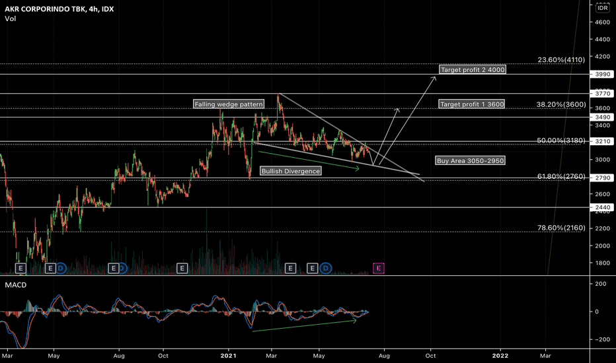Open the earnings E marker just after March 2021
This screenshot has height=363, width=616.
tap(290, 269)
